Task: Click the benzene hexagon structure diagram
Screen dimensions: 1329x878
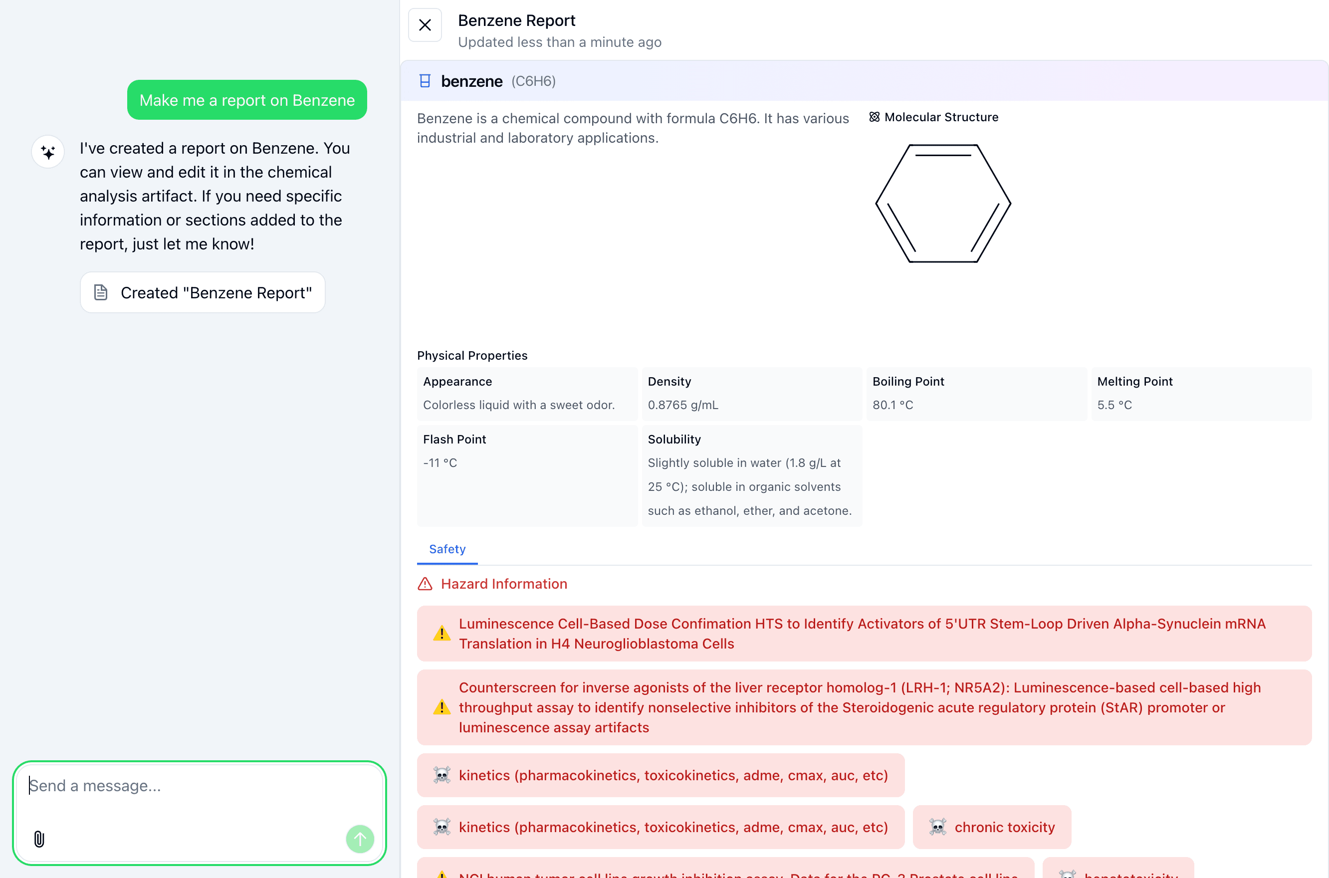Action: pyautogui.click(x=944, y=204)
